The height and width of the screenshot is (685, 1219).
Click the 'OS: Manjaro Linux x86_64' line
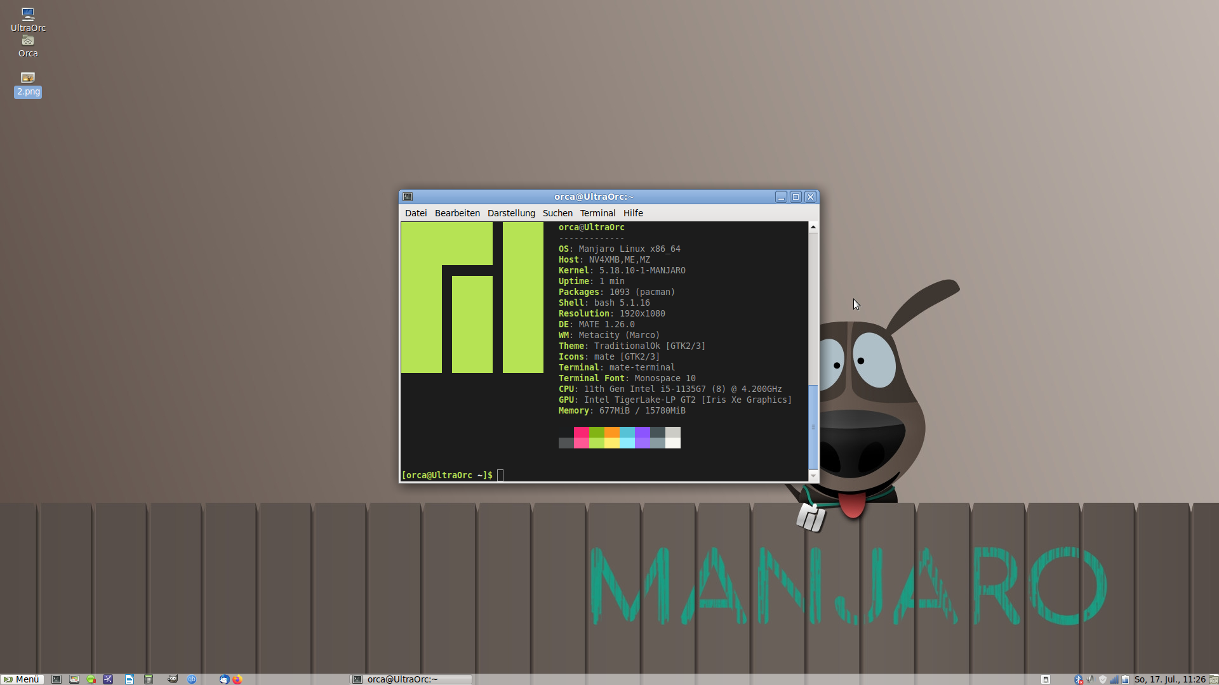[619, 249]
